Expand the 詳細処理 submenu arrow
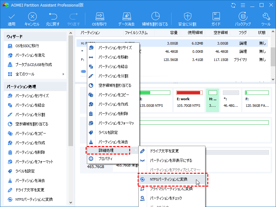 (136, 150)
